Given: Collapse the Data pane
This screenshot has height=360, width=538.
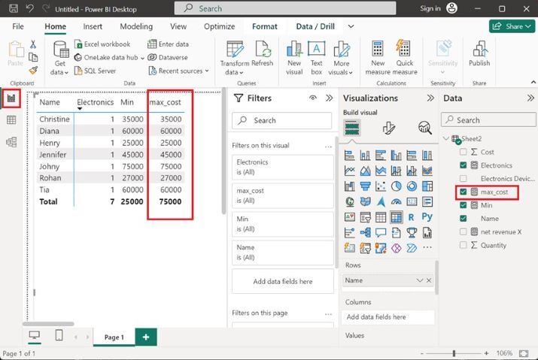Looking at the screenshot, I should pos(530,98).
